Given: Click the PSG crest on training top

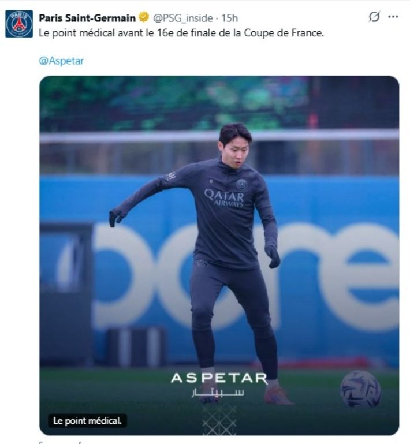Looking at the screenshot, I should 241,184.
